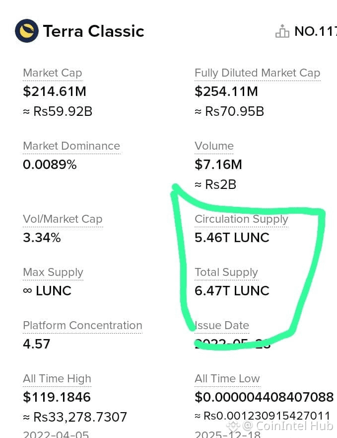Tap the Vol/Market Cap label
This screenshot has height=438, width=337.
coord(63,219)
